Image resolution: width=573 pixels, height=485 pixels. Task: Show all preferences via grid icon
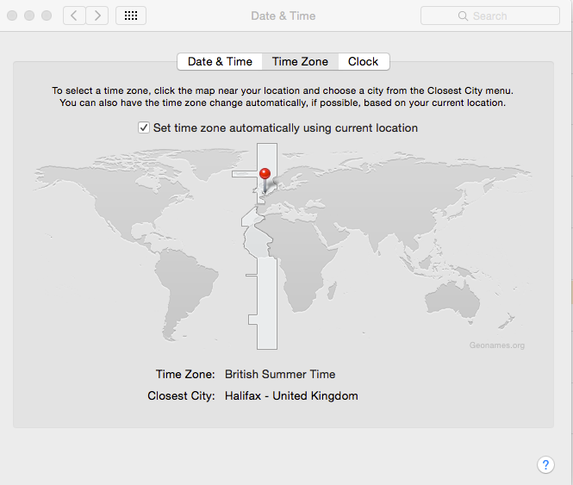(130, 16)
